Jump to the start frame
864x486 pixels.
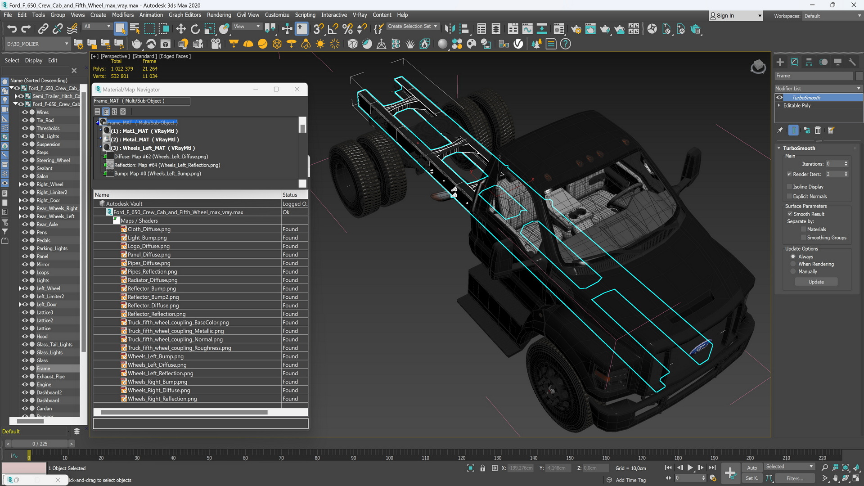668,468
